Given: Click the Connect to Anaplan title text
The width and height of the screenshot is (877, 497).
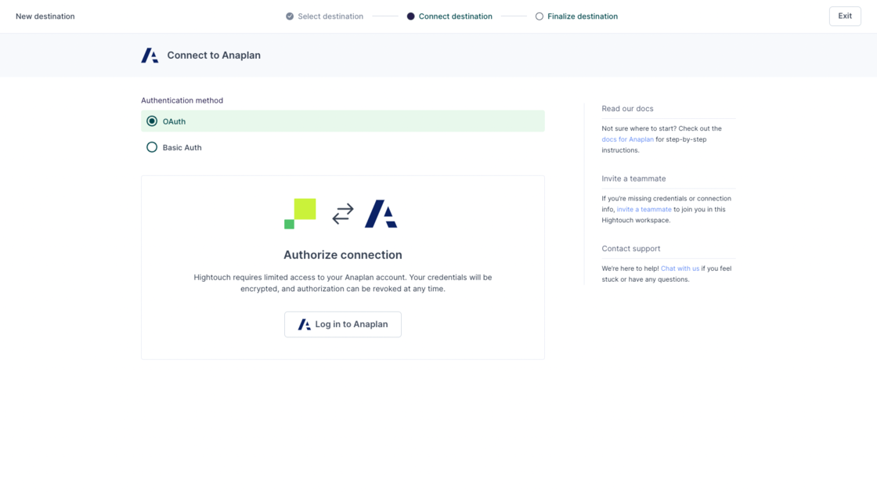Looking at the screenshot, I should point(214,56).
